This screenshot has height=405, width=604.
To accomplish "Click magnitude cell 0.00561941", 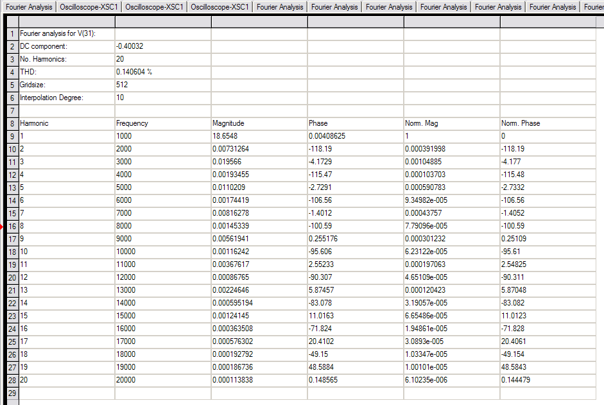I will point(259,239).
